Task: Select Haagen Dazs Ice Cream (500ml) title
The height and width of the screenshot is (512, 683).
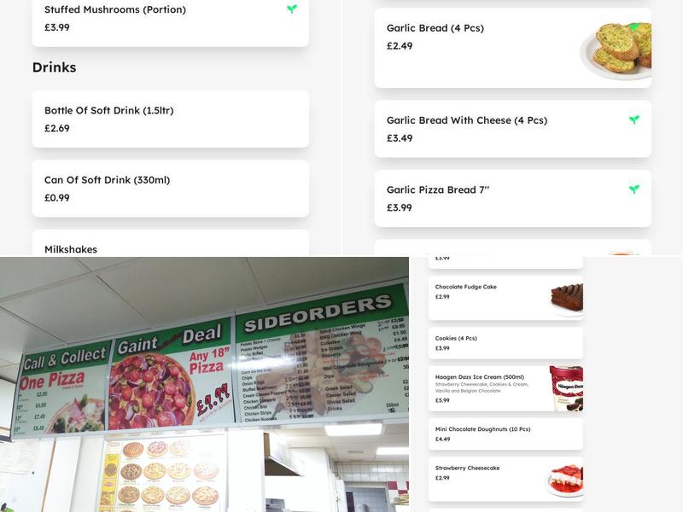Action: 479,377
